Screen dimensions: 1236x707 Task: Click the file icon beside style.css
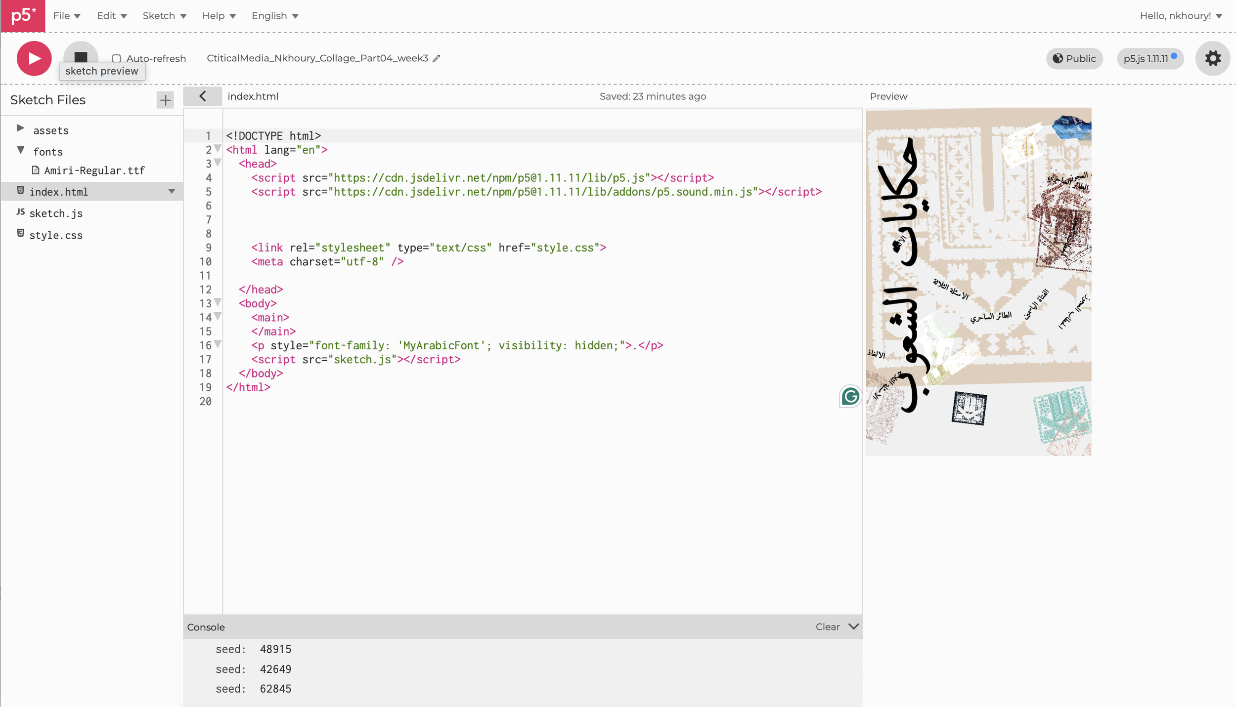(x=20, y=233)
